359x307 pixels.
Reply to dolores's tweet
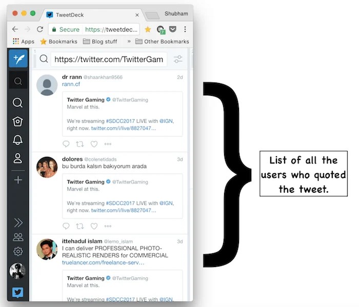coord(66,226)
